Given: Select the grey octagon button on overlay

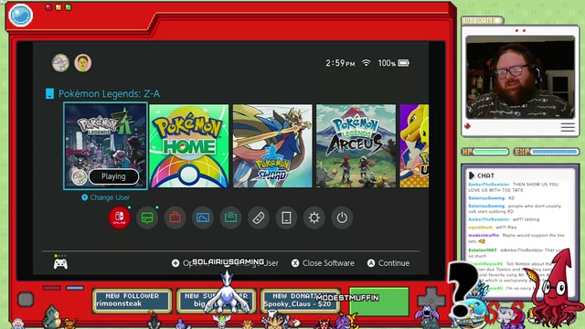Looking at the screenshot, I should pyautogui.click(x=26, y=299).
